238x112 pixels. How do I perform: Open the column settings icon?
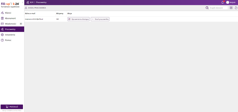(231, 8)
